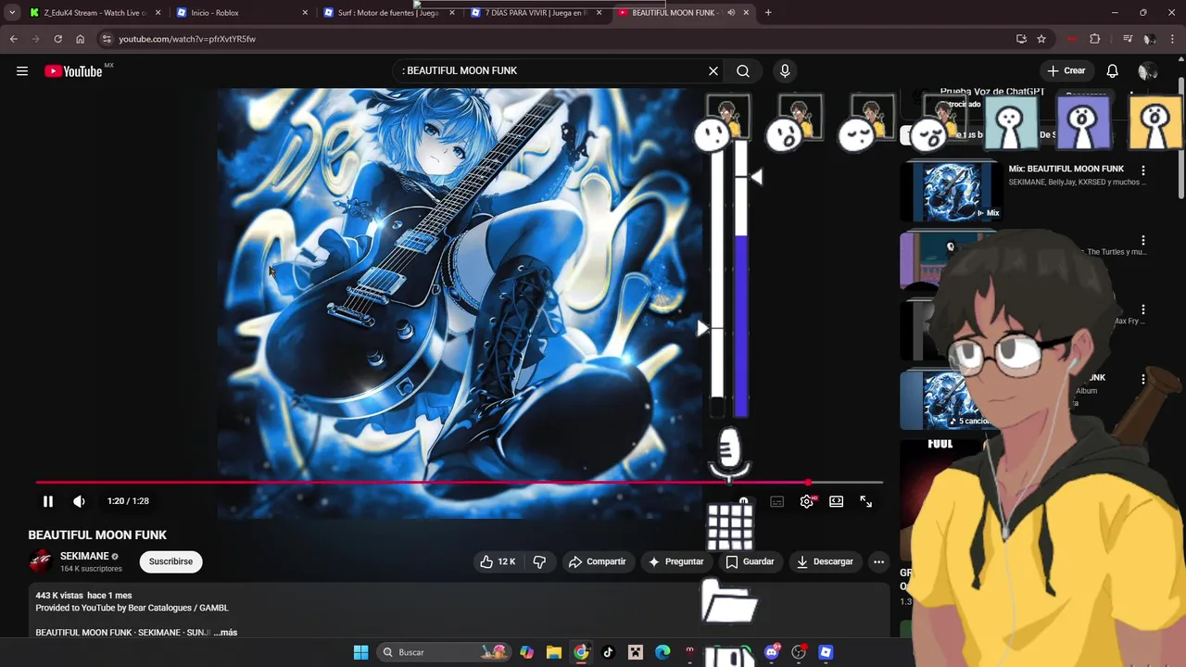This screenshot has height=667, width=1186.
Task: Open the browser extensions puzzle icon
Action: click(1094, 39)
